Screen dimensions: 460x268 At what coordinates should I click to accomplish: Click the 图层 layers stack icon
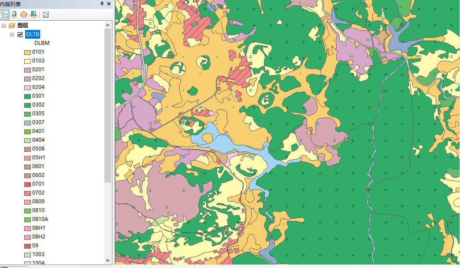[x=12, y=25]
